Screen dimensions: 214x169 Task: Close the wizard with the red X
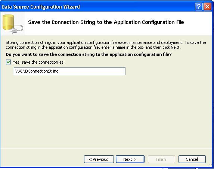pyautogui.click(x=207, y=7)
